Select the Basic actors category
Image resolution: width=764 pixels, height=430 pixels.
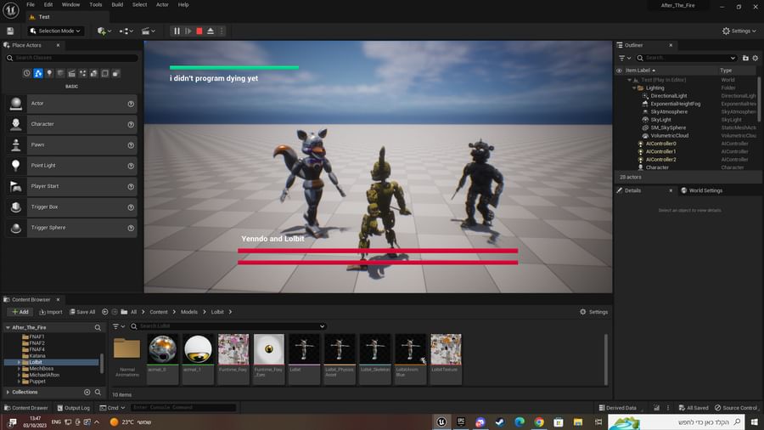pyautogui.click(x=38, y=73)
